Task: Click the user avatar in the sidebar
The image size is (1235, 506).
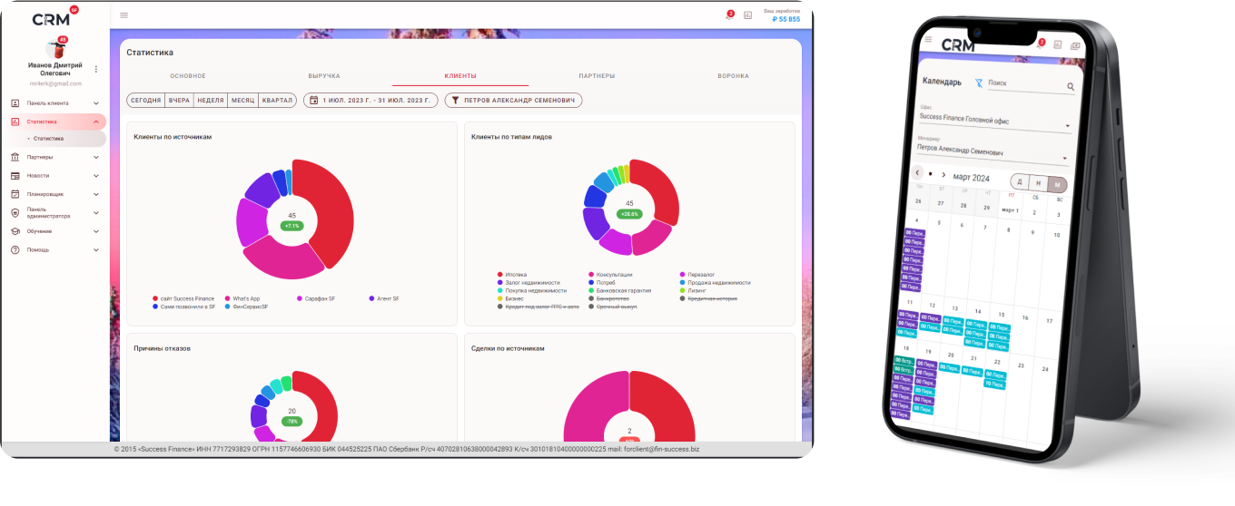Action: coord(55,49)
